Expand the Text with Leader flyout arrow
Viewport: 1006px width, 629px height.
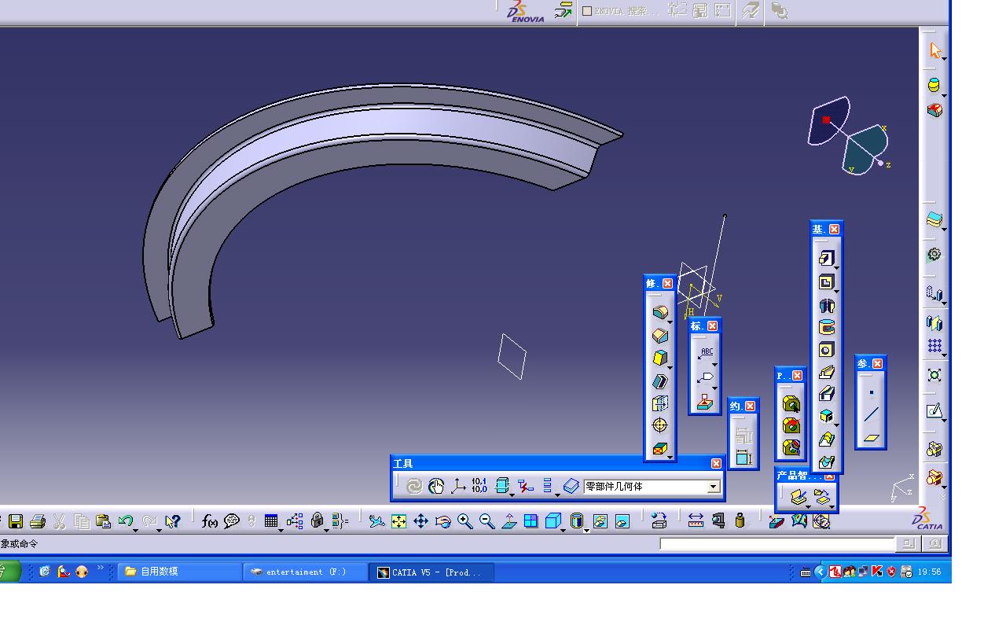(715, 364)
